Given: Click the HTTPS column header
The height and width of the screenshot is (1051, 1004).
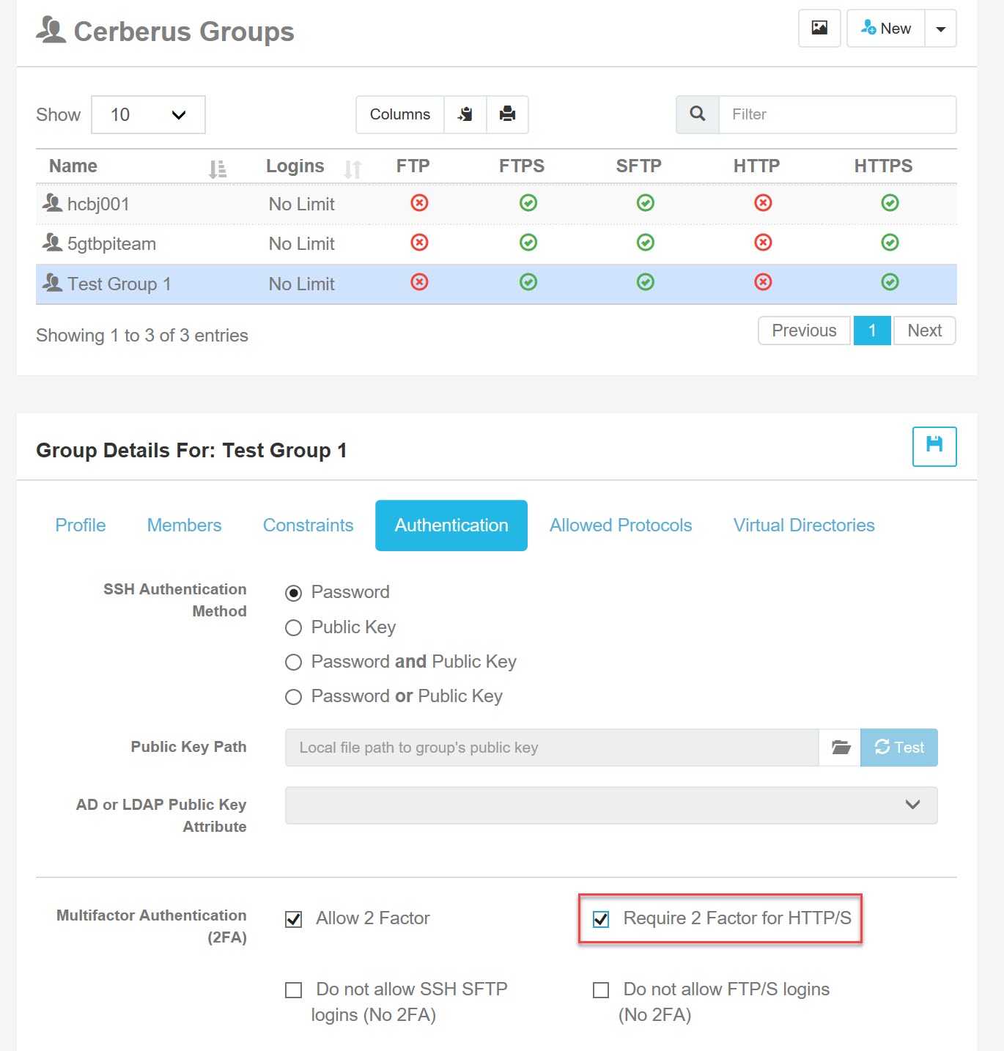Looking at the screenshot, I should pos(883,166).
